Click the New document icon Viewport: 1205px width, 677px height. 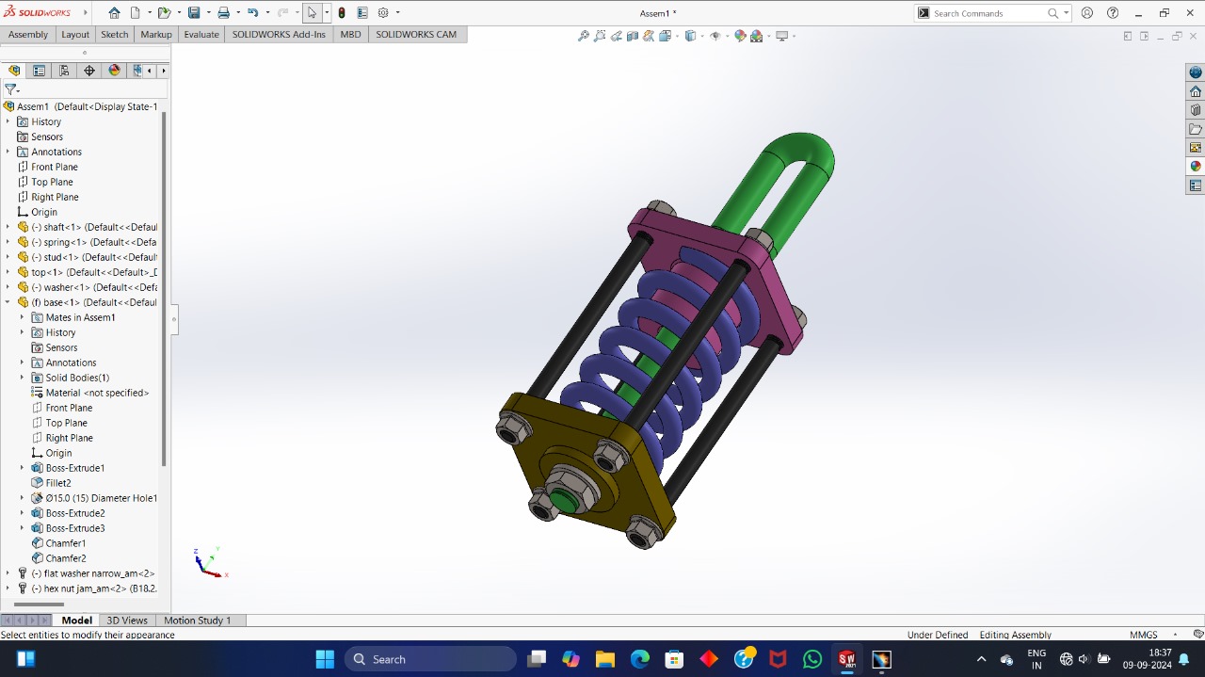tap(136, 13)
